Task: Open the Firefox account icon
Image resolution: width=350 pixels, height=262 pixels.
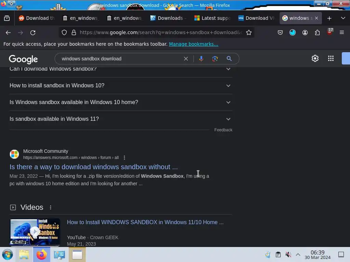Action: [x=305, y=32]
